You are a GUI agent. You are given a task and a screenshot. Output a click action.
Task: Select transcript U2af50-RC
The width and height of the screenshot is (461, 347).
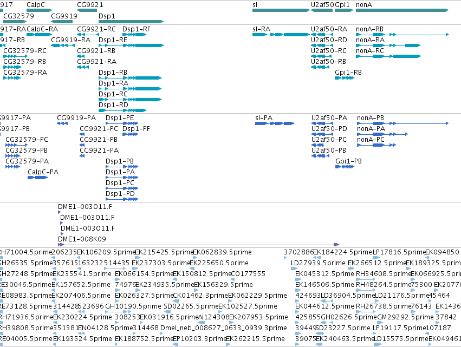click(321, 56)
